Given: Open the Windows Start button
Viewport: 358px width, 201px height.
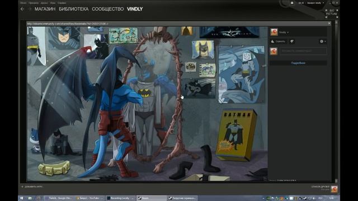Looking at the screenshot, I should point(21,198).
